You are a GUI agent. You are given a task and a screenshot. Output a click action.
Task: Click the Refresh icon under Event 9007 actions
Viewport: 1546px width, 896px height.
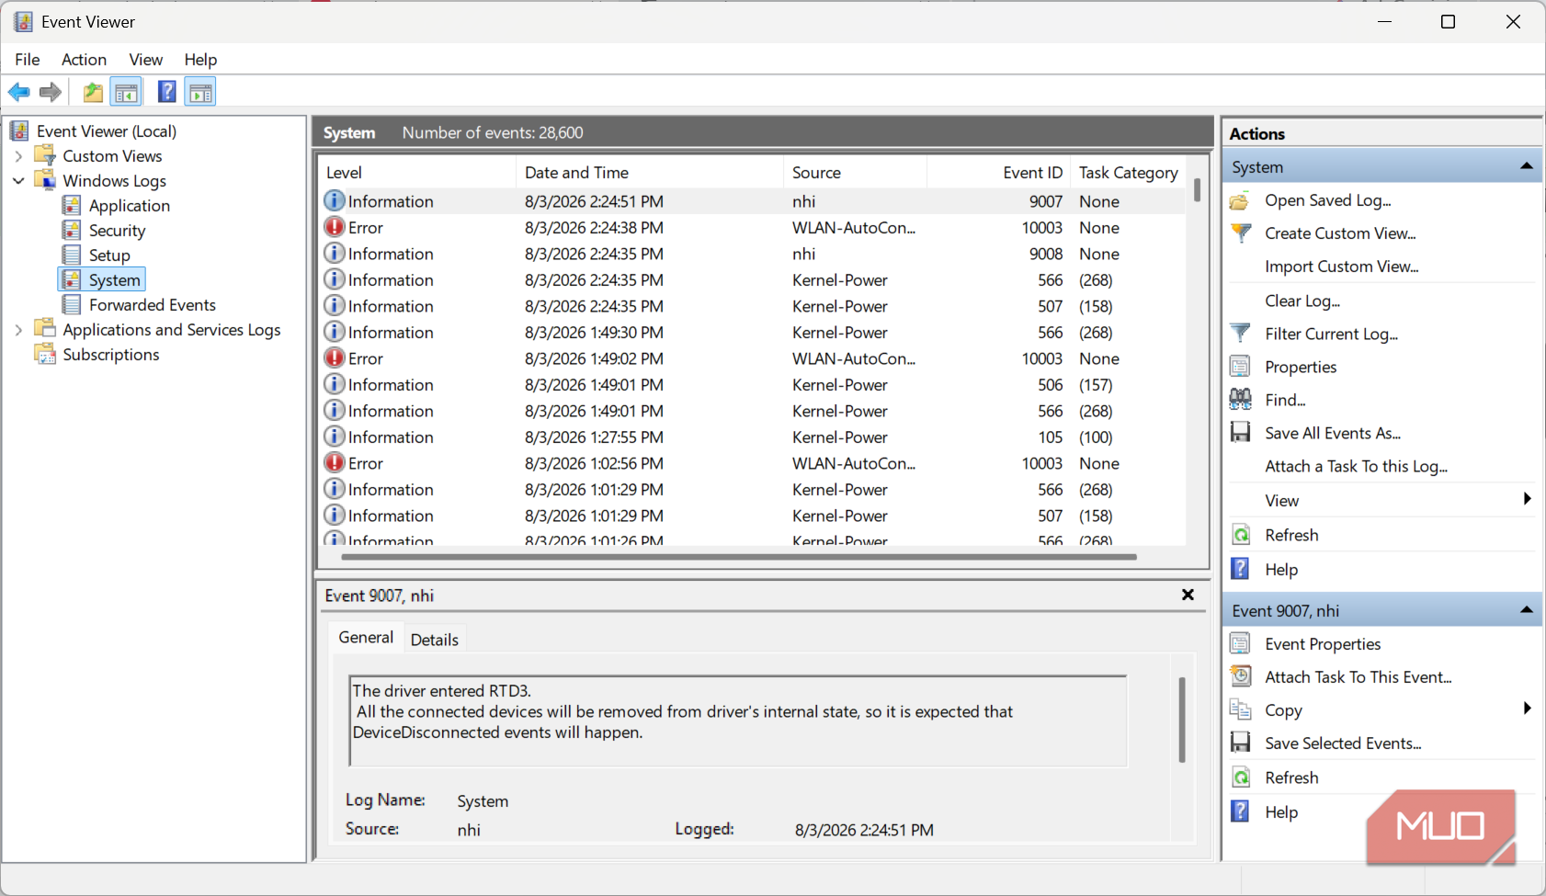(x=1241, y=777)
